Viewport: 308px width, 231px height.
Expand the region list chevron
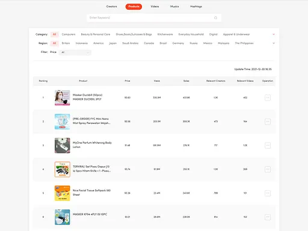274,43
